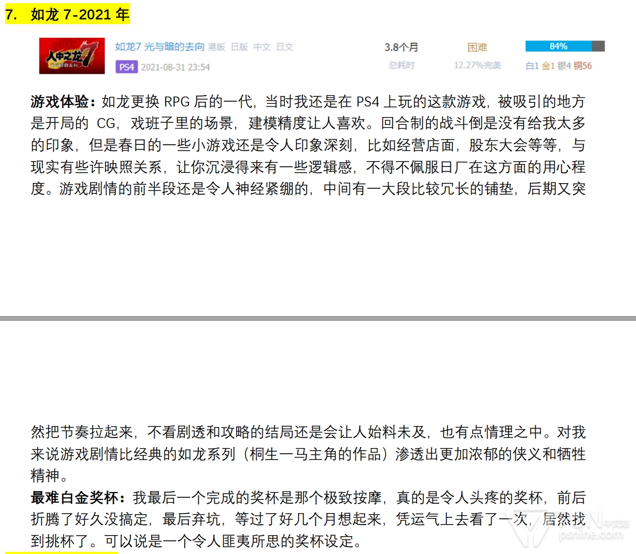This screenshot has height=554, width=636.
Task: Open the 如龙7 光与暗的去向 title link
Action: pyautogui.click(x=160, y=47)
